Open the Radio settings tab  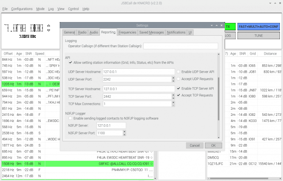tap(82, 32)
